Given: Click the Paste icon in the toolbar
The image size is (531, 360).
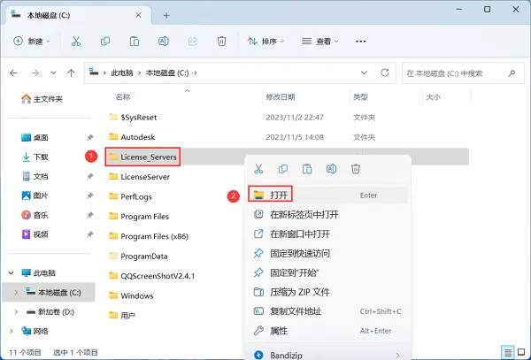Looking at the screenshot, I should tap(135, 42).
